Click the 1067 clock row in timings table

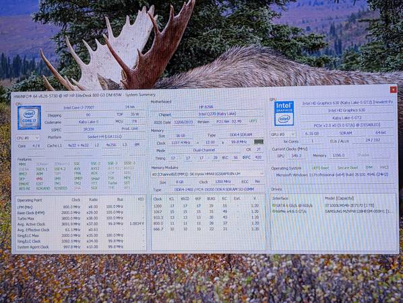tap(207, 212)
